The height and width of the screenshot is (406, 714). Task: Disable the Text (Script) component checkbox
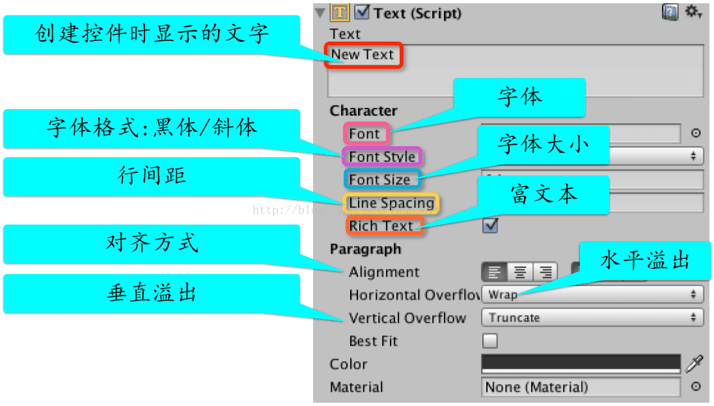pos(362,12)
